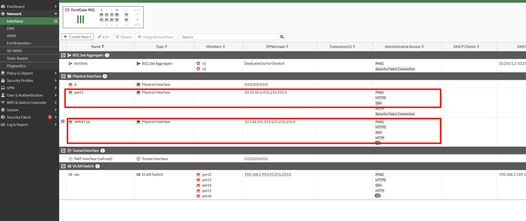Select the fortilink interface row
This screenshot has height=221, width=526.
(x=292, y=66)
